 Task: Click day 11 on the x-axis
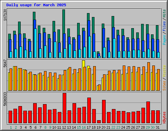pyautogui.click(x=59, y=127)
